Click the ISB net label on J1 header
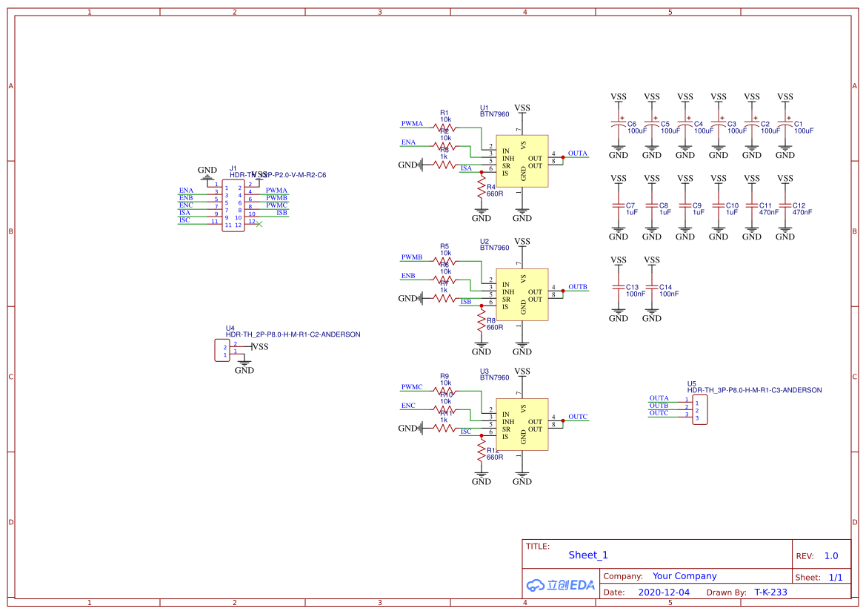This screenshot has height=614, width=866. click(x=282, y=213)
